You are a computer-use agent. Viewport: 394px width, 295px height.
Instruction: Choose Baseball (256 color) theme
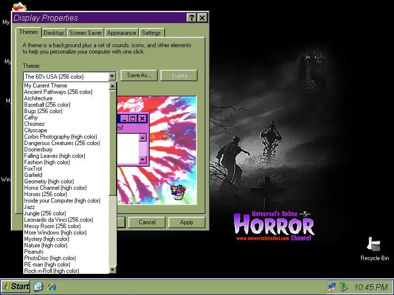pyautogui.click(x=66, y=105)
